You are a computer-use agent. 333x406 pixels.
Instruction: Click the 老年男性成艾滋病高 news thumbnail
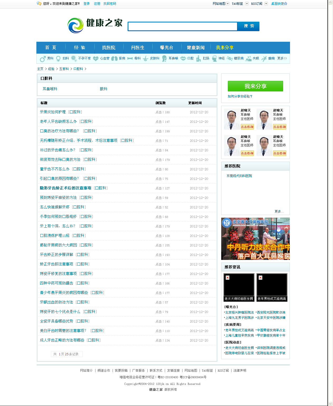tap(272, 287)
